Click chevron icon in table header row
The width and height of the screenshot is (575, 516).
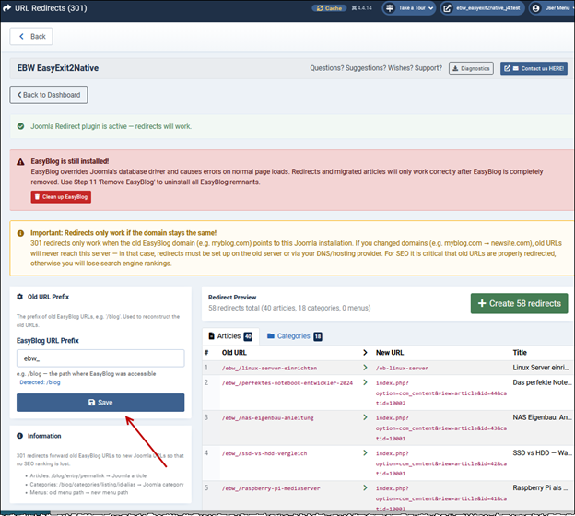365,353
